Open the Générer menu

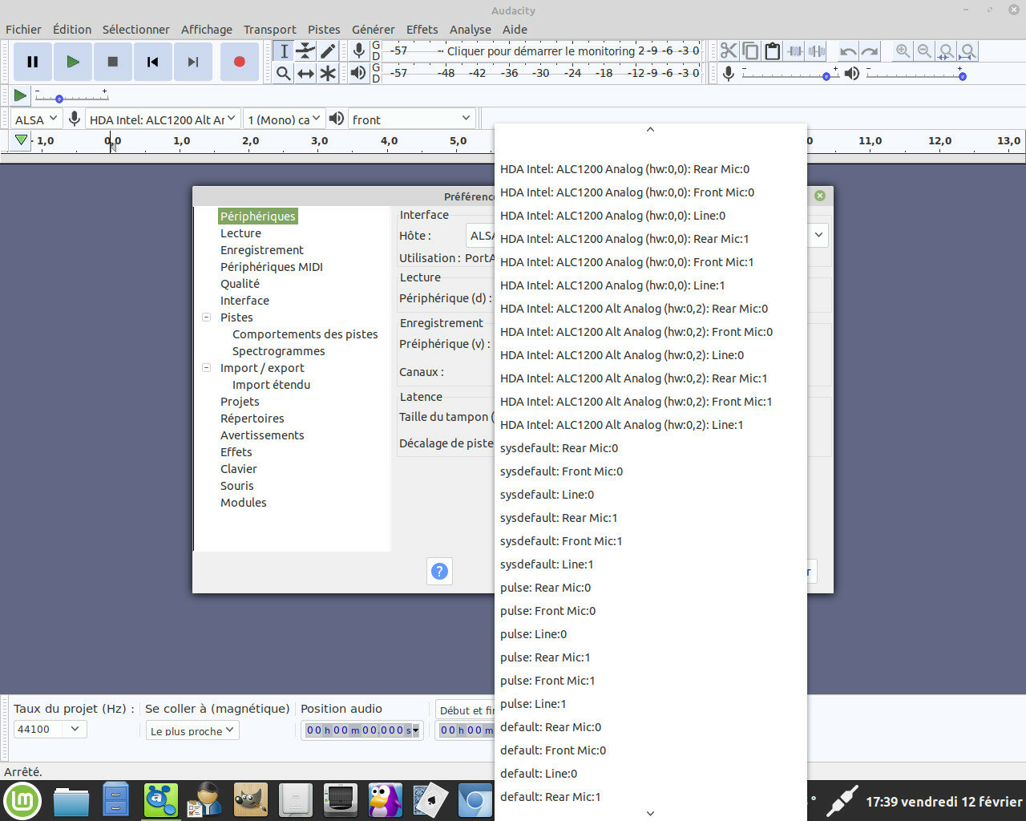point(373,30)
